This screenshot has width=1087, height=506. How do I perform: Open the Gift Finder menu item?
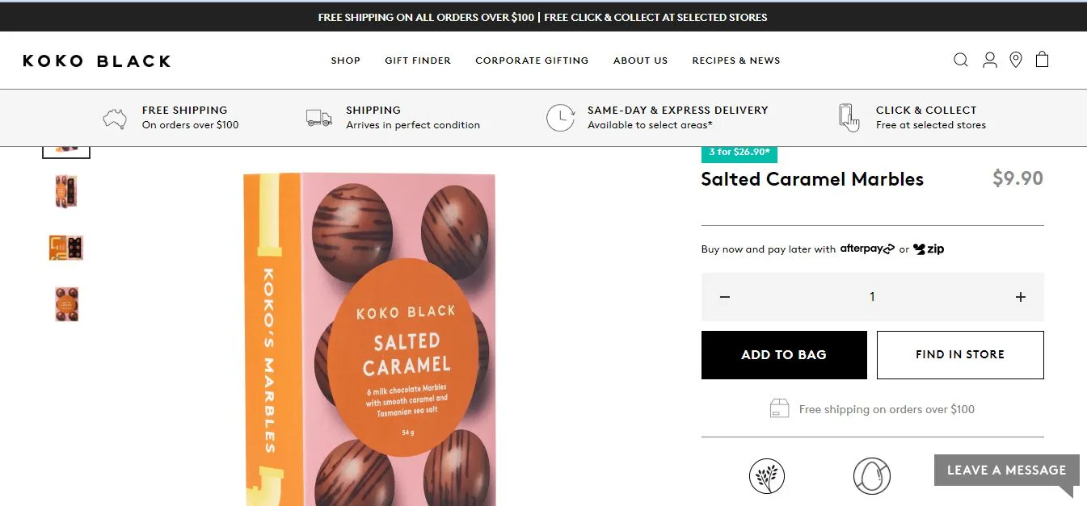[x=418, y=61]
